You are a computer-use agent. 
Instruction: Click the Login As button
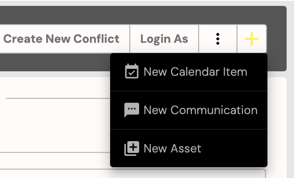(x=164, y=39)
